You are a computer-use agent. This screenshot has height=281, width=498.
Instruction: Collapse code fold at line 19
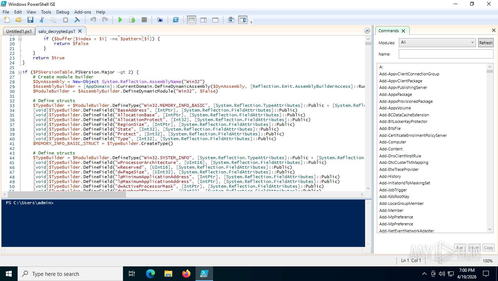(x=20, y=39)
